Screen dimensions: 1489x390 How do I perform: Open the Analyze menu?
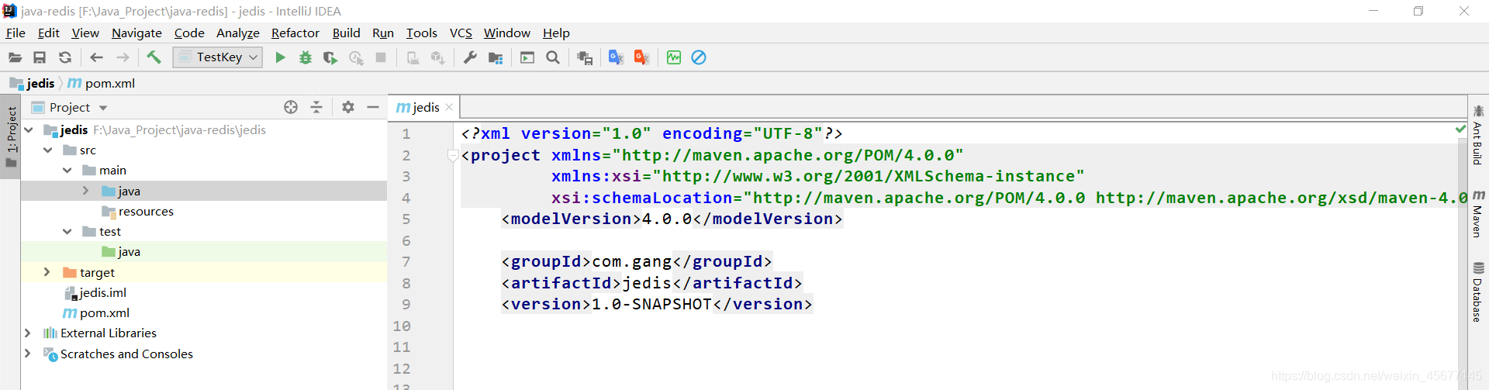238,33
